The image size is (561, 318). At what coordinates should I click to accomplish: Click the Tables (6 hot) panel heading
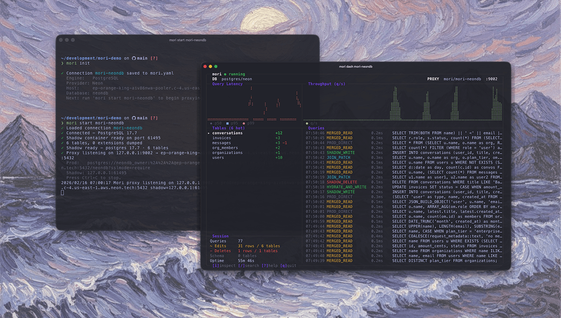point(228,128)
